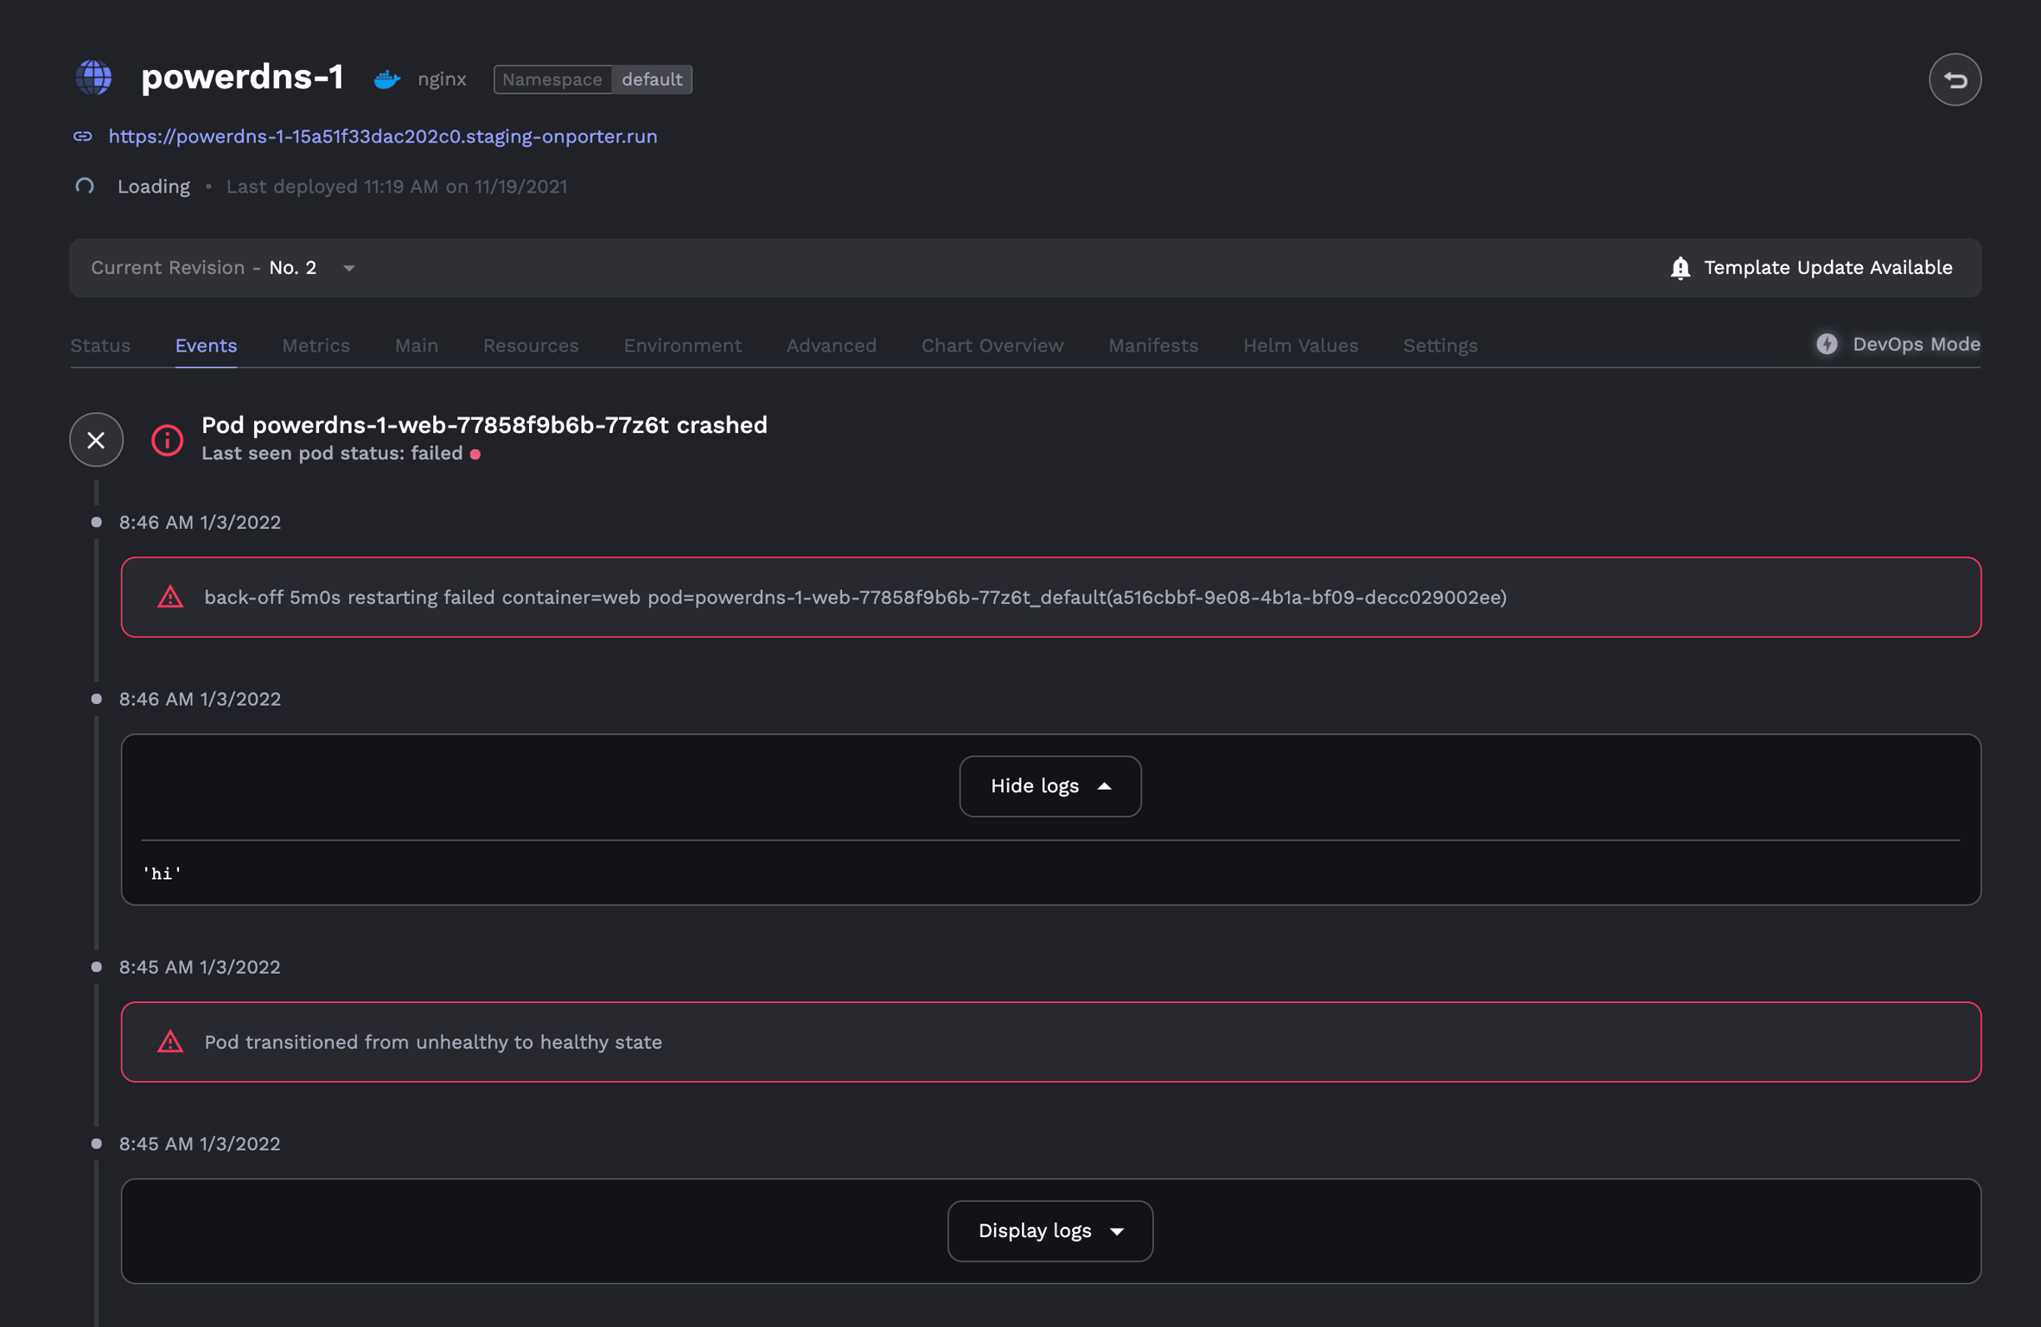The height and width of the screenshot is (1327, 2041).
Task: Click the powerdns-1 title
Action: [x=243, y=78]
